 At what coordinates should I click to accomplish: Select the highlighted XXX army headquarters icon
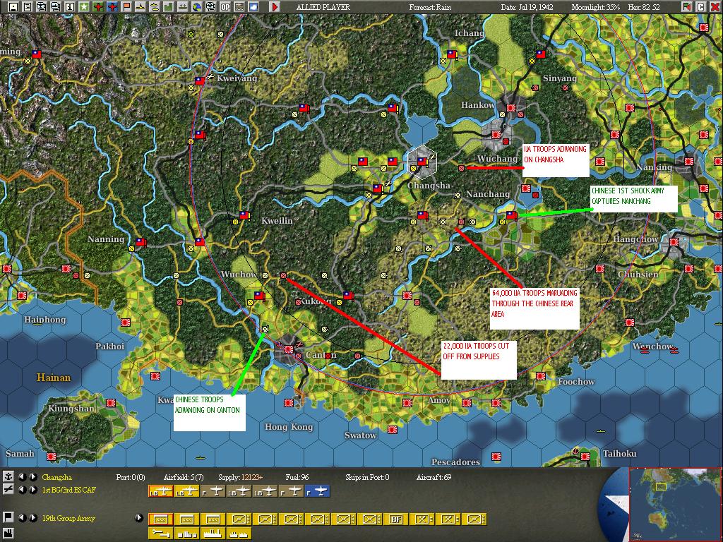[x=160, y=519]
